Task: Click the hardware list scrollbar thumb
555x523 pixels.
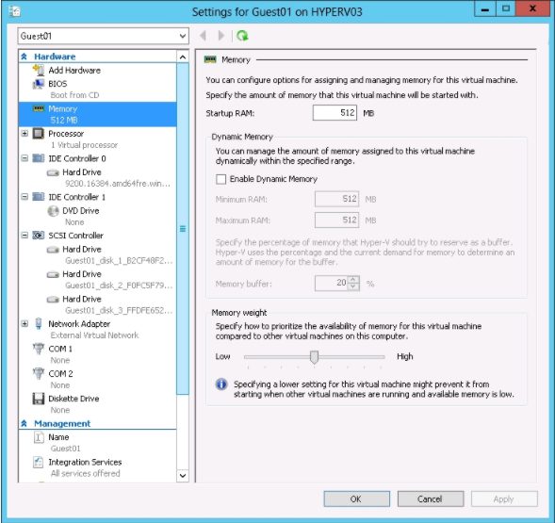Action: pyautogui.click(x=183, y=229)
